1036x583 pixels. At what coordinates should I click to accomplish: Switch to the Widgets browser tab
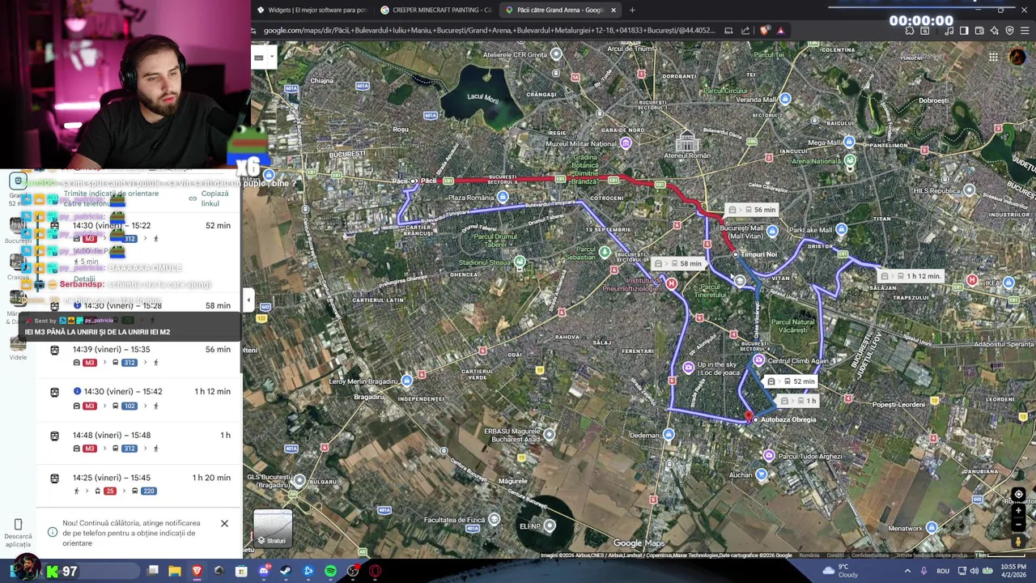pyautogui.click(x=312, y=10)
